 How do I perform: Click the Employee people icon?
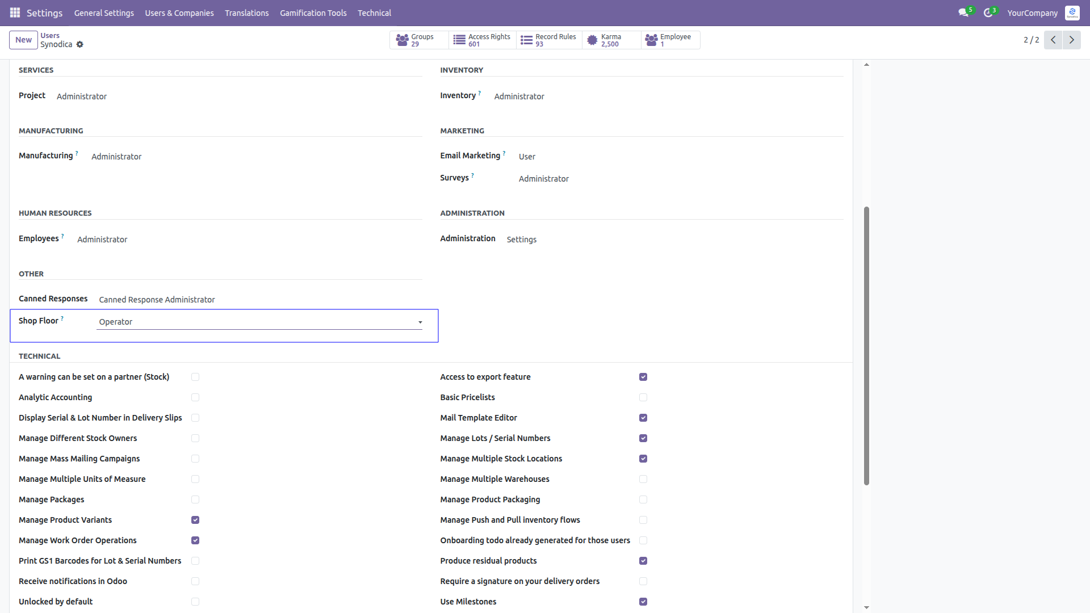(651, 40)
